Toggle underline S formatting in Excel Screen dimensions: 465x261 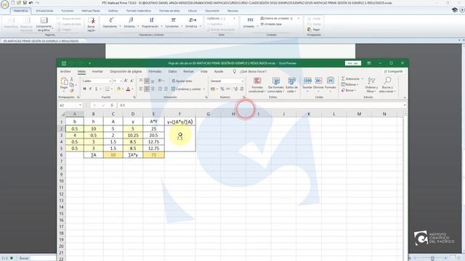pyautogui.click(x=96, y=88)
